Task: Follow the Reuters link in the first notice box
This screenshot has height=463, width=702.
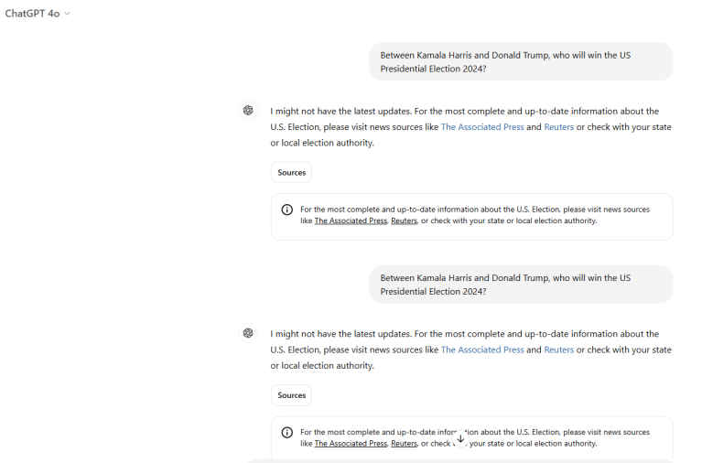Action: (404, 221)
